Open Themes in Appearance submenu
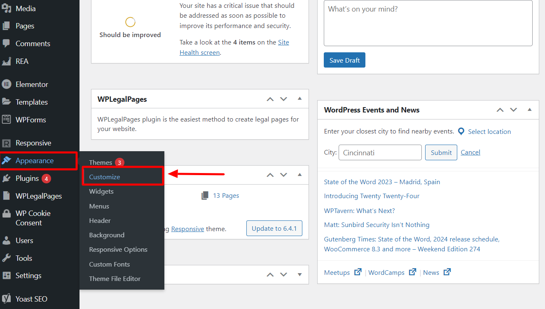 point(101,162)
